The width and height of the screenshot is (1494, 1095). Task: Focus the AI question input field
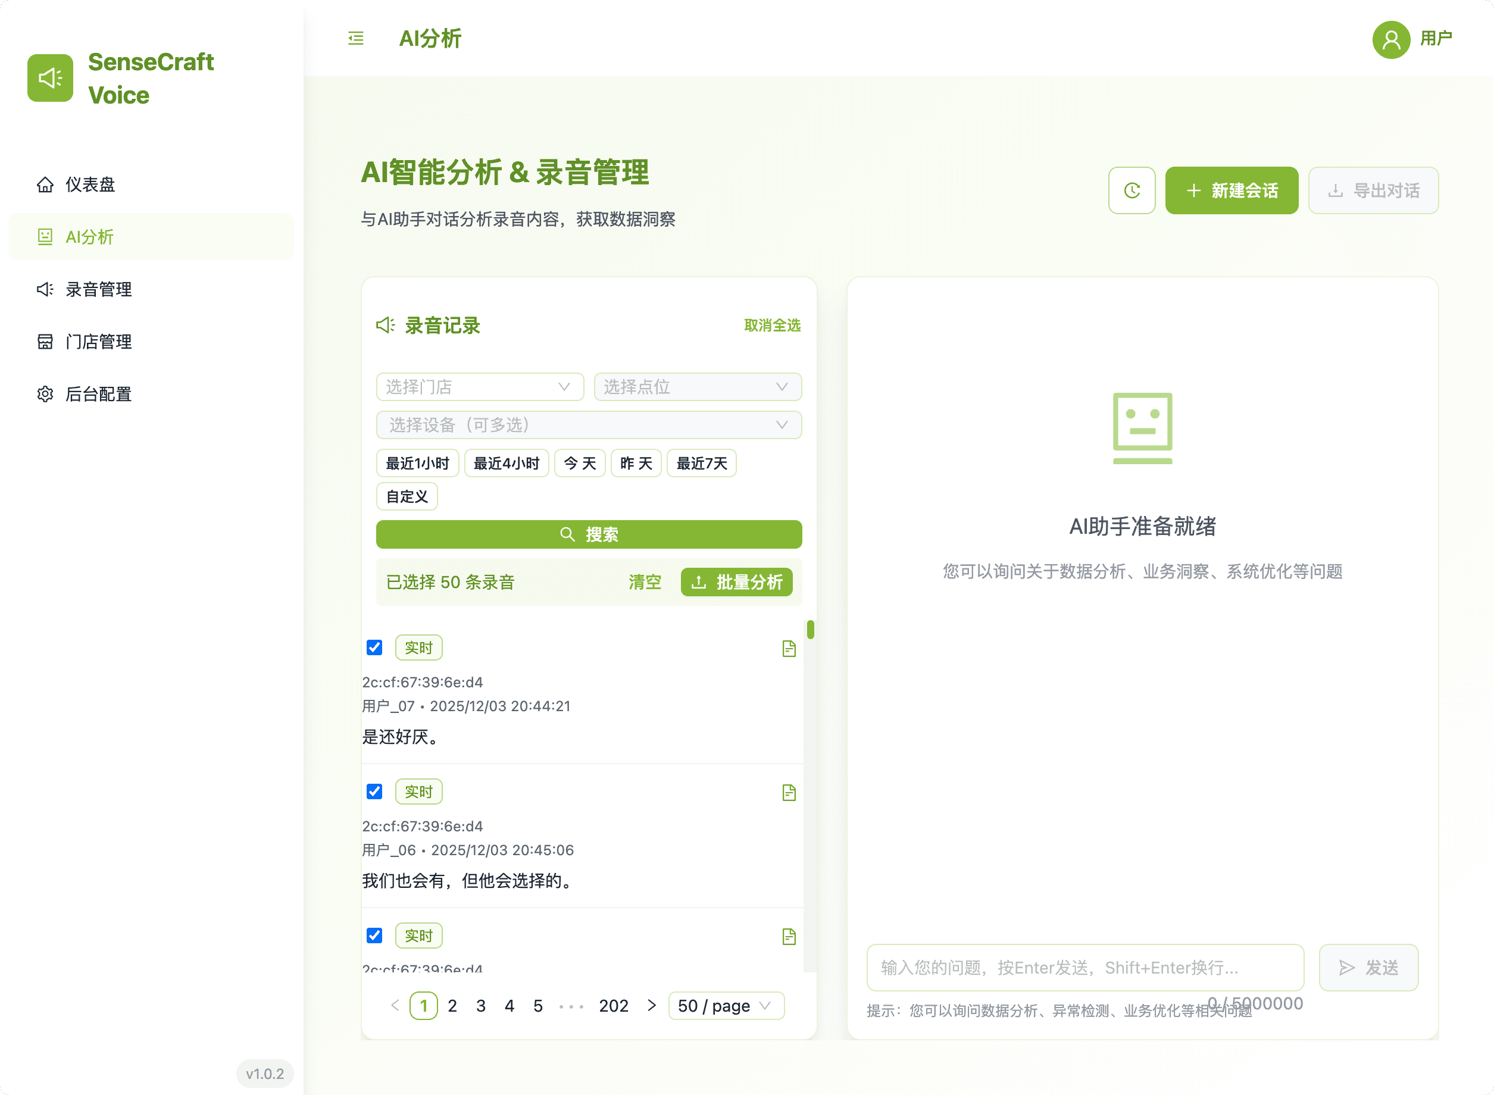[x=1084, y=968]
